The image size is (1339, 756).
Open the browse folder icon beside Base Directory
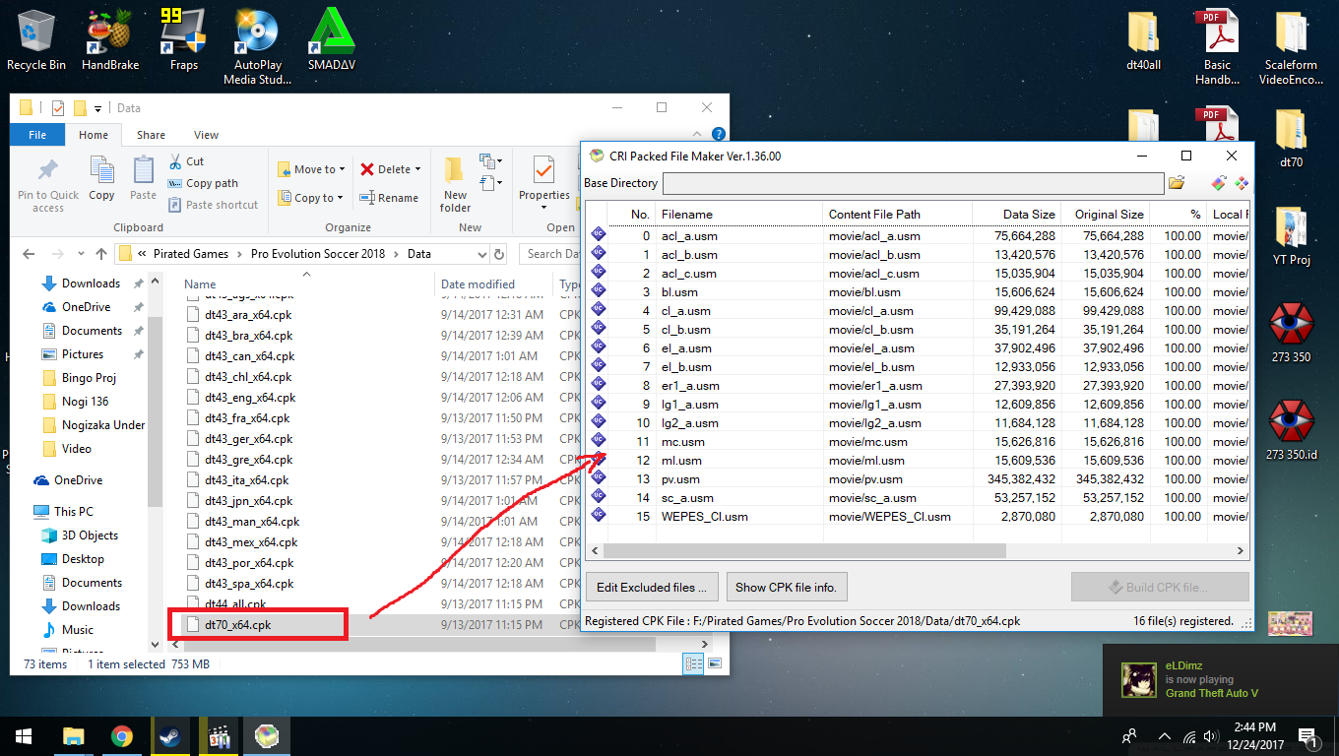click(1177, 183)
